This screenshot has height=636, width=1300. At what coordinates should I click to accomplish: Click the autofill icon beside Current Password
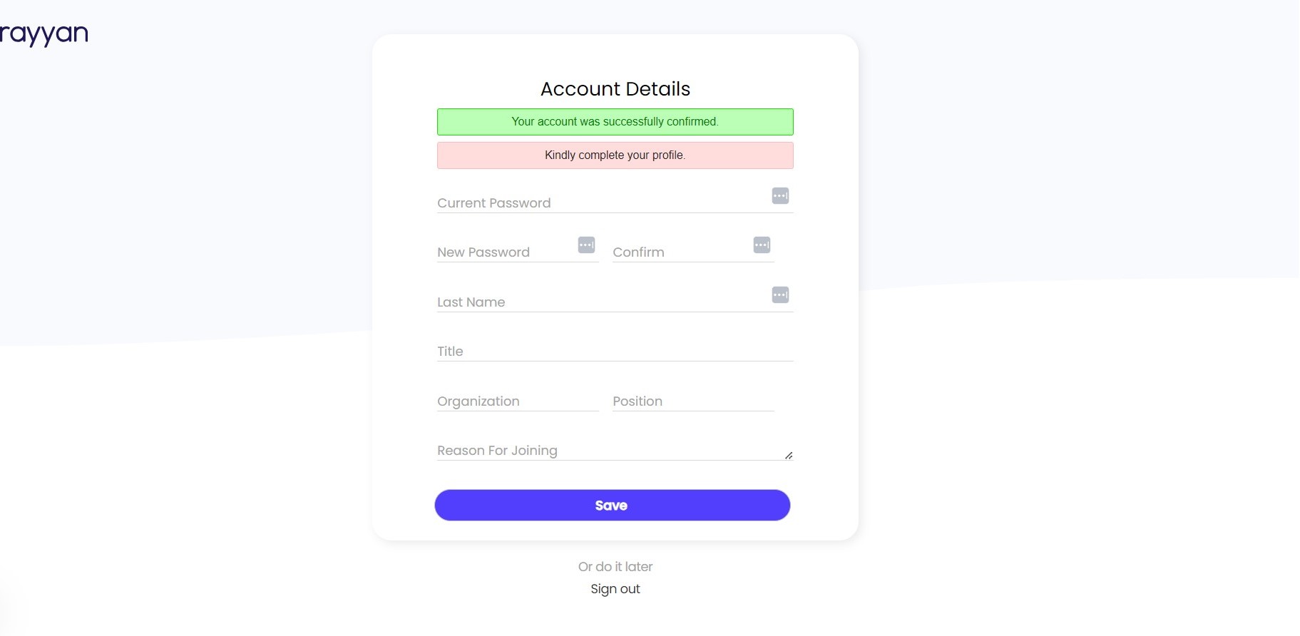click(780, 195)
